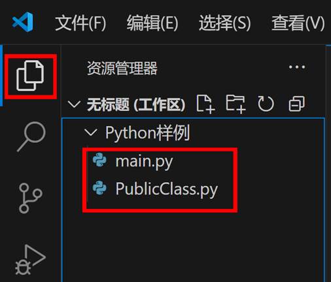Select the Python样例 folder name
Screen dimensions: 331x282
pyautogui.click(x=147, y=133)
